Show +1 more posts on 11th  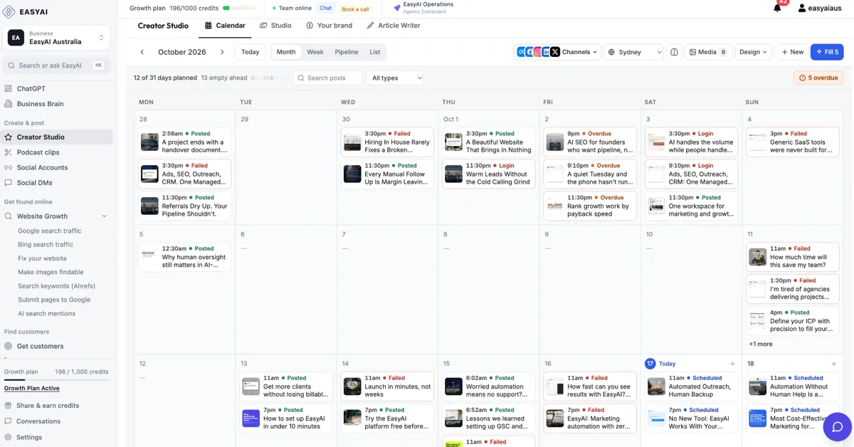761,344
